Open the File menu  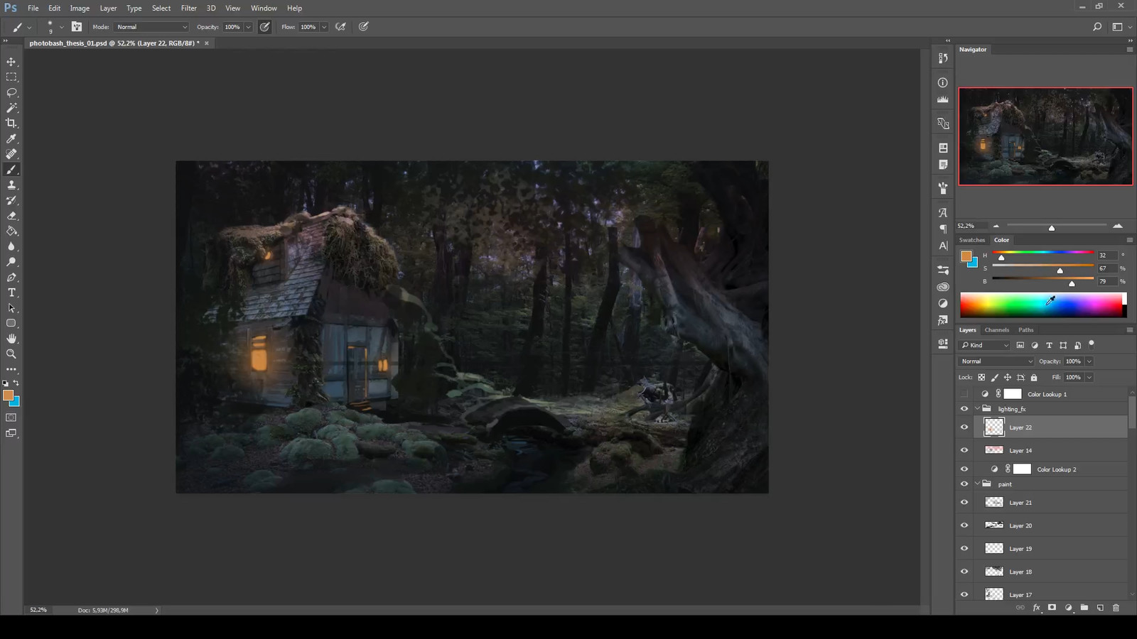(33, 9)
